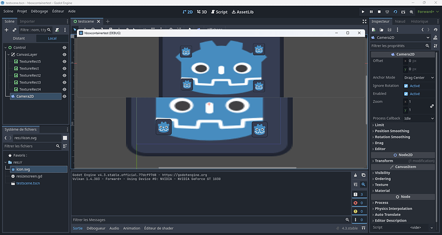This screenshot has width=442, height=235.
Task: Open the Scène menu
Action: 8,11
